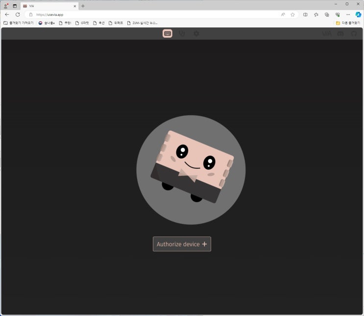364x316 pixels.
Task: Open the 옥션 bookmark
Action: (98, 23)
